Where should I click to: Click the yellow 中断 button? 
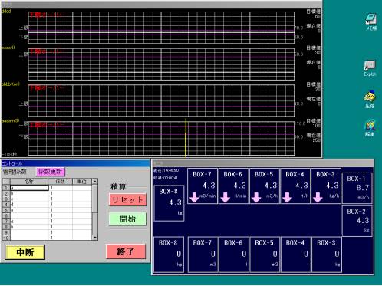coord(25,252)
